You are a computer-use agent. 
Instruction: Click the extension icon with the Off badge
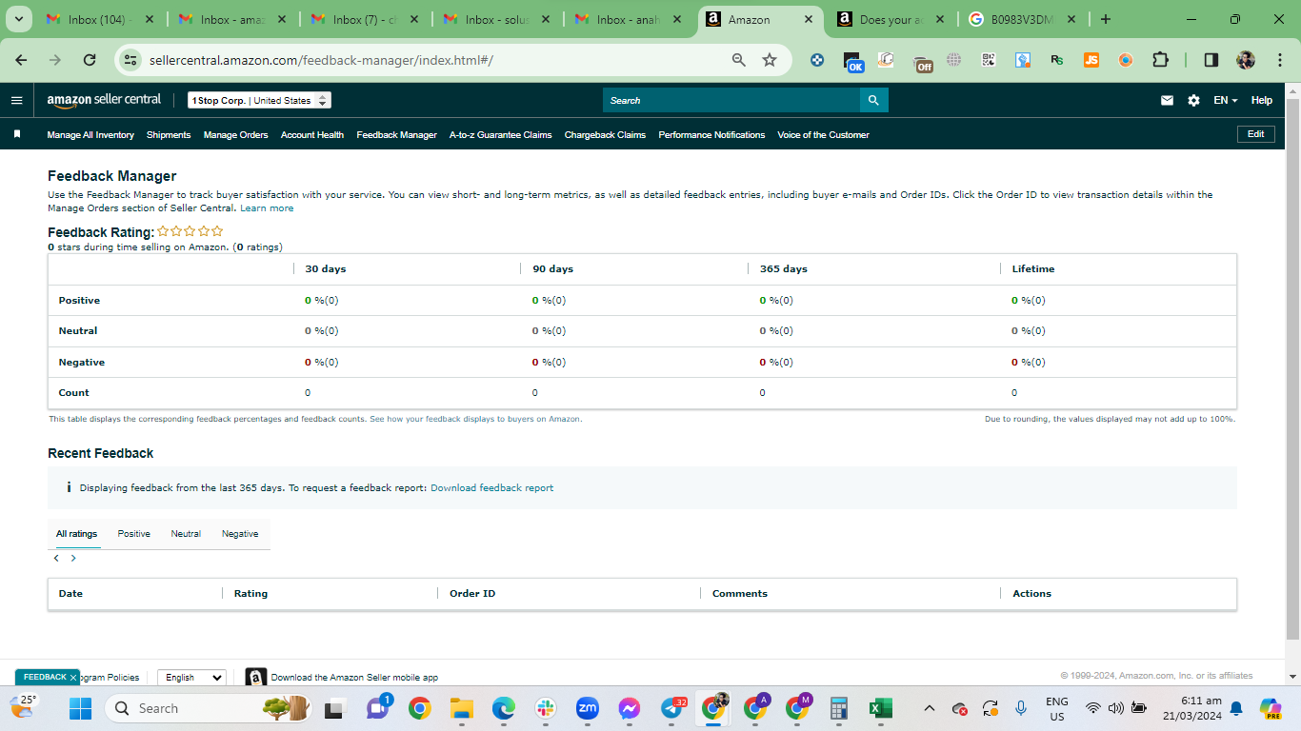coord(922,62)
